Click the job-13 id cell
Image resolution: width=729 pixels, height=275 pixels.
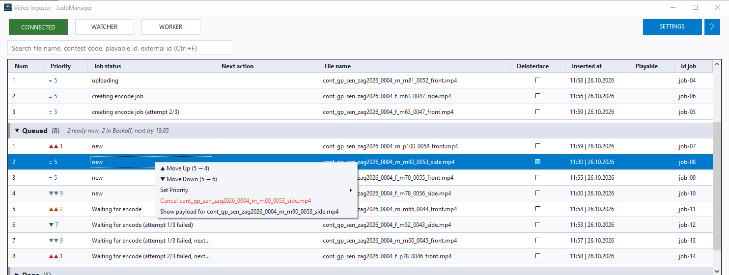click(687, 241)
